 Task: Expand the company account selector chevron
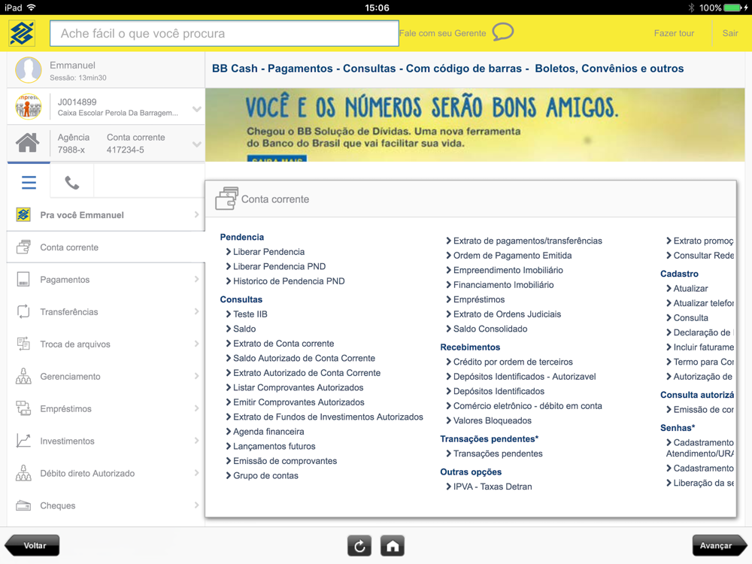[196, 109]
